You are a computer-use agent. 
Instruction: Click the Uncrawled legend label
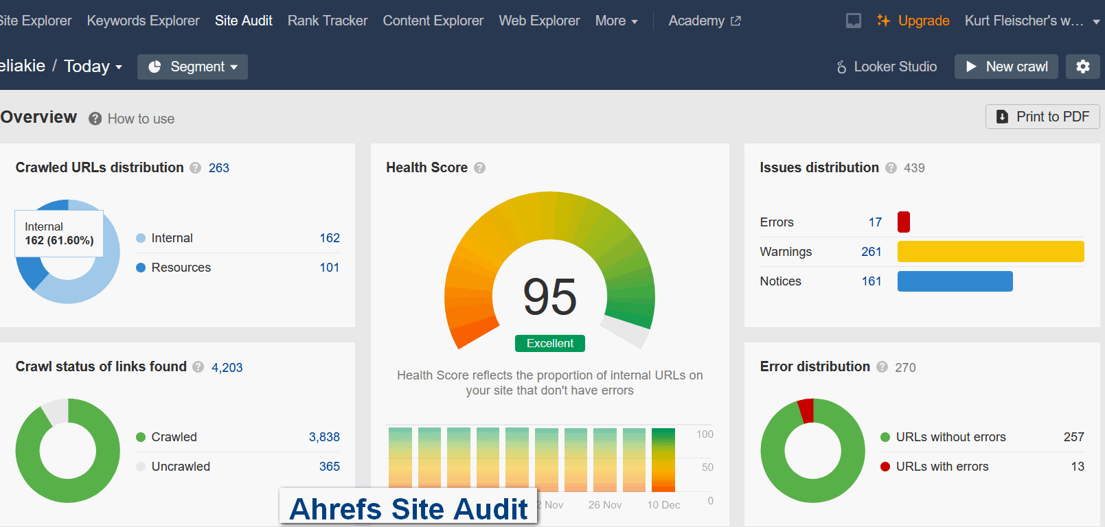[x=181, y=467]
